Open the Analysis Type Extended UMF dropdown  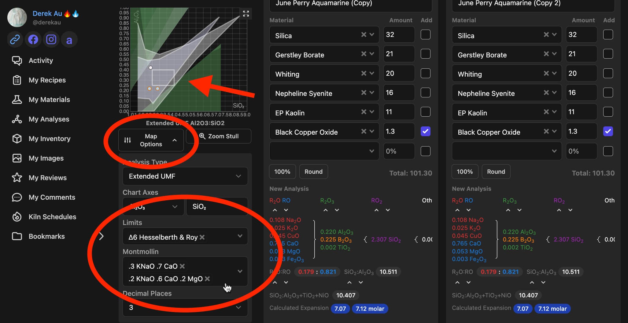185,176
